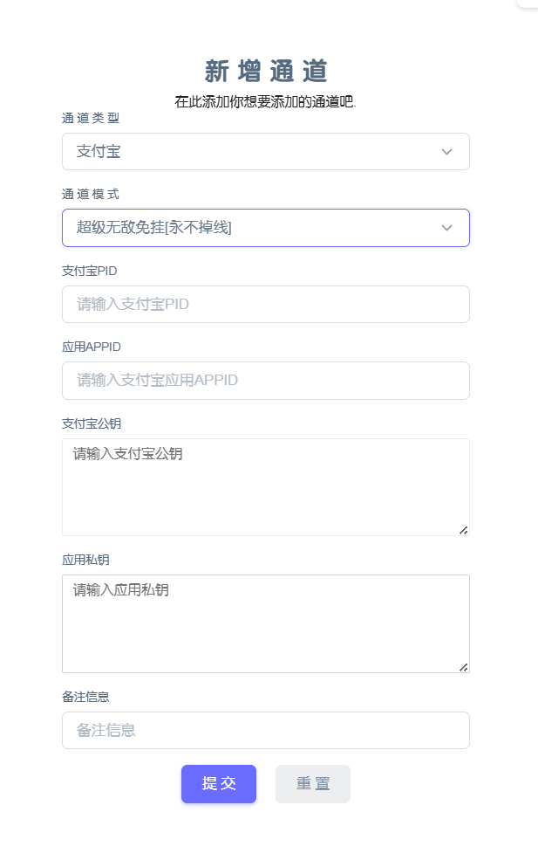Focus the 应用私钥 textarea
This screenshot has height=867, width=538.
[x=265, y=623]
